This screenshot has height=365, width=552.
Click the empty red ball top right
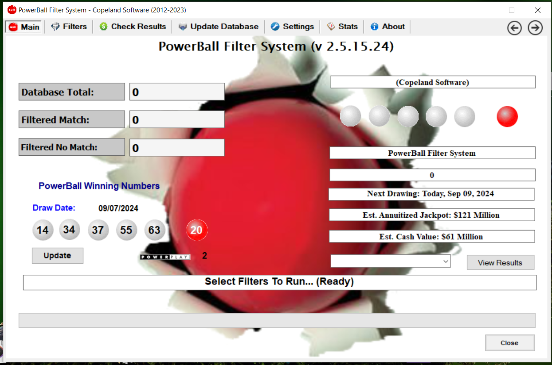pos(507,117)
